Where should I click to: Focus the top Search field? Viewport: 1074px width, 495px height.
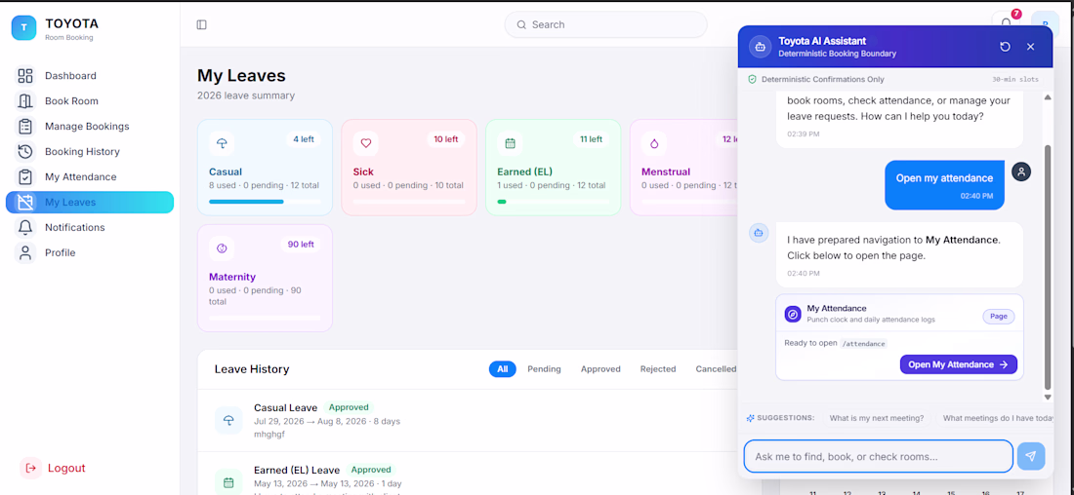pyautogui.click(x=606, y=24)
